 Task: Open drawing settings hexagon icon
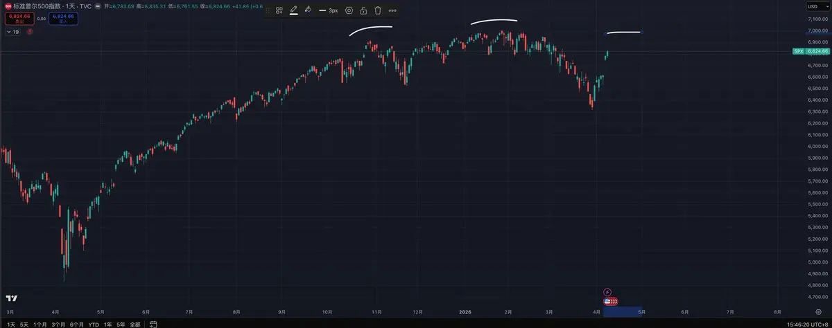349,10
